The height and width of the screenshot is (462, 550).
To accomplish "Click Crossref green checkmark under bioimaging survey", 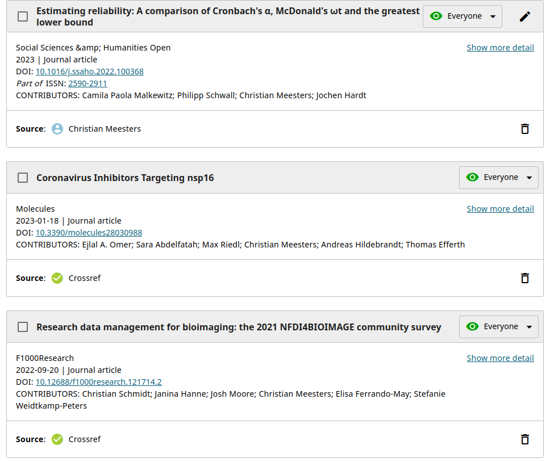I will pos(57,439).
